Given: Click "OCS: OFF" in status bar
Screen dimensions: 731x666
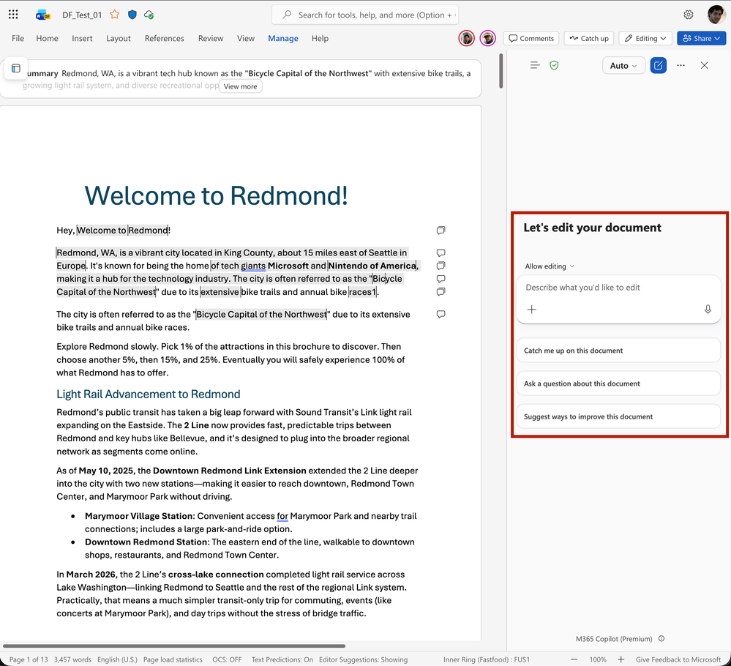Looking at the screenshot, I should (x=227, y=659).
